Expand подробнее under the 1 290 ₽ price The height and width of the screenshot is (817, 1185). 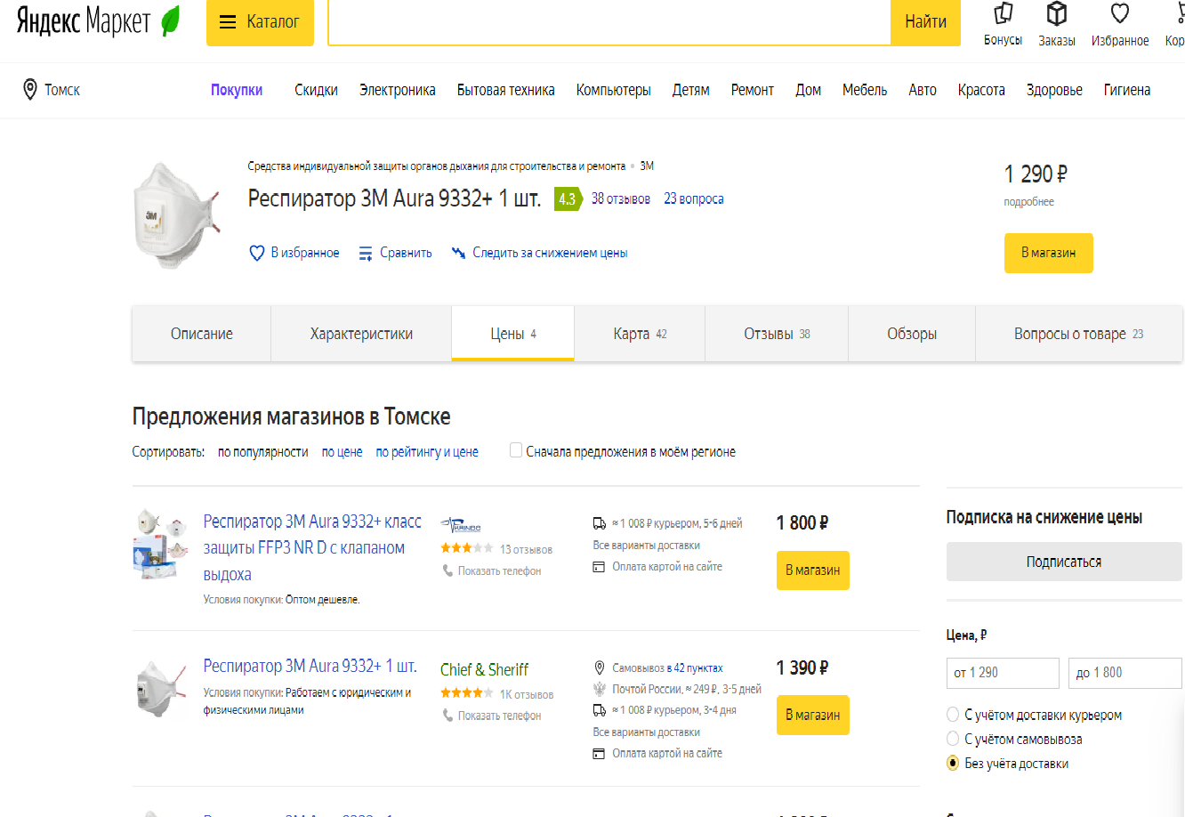point(1028,202)
